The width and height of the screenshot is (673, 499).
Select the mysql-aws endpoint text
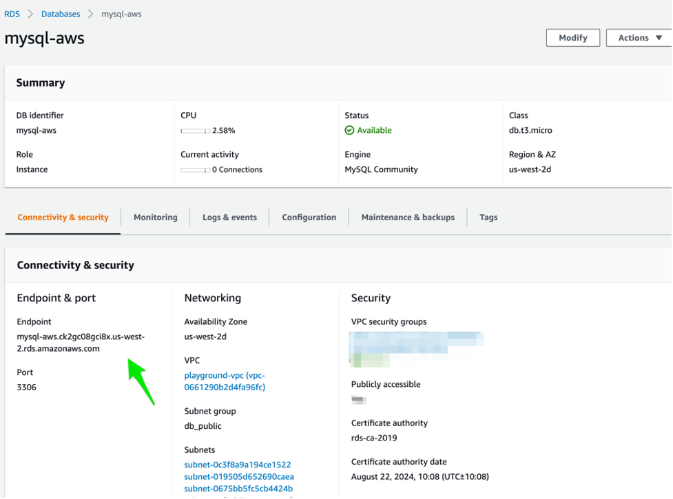(x=78, y=343)
